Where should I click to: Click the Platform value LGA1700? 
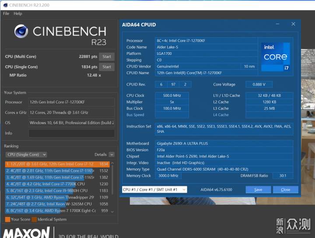pyautogui.click(x=206, y=53)
